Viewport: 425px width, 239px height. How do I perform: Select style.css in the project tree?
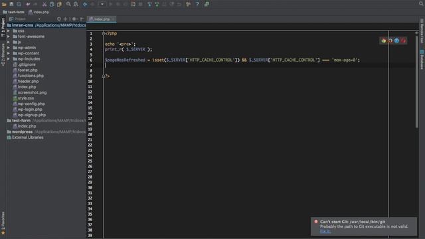click(x=23, y=98)
